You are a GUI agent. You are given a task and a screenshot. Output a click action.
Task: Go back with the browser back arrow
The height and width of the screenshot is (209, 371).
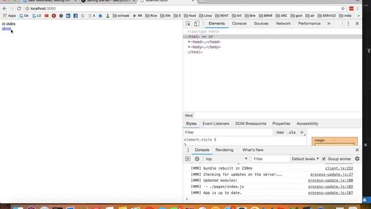[x=5, y=9]
